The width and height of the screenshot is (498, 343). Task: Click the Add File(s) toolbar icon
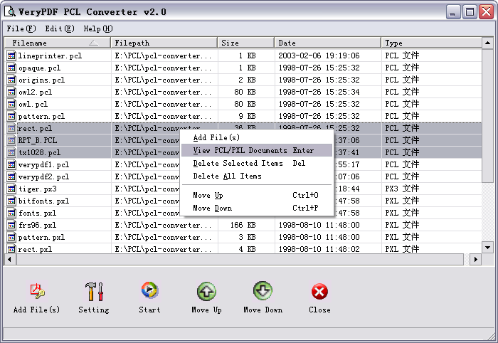coord(37,292)
